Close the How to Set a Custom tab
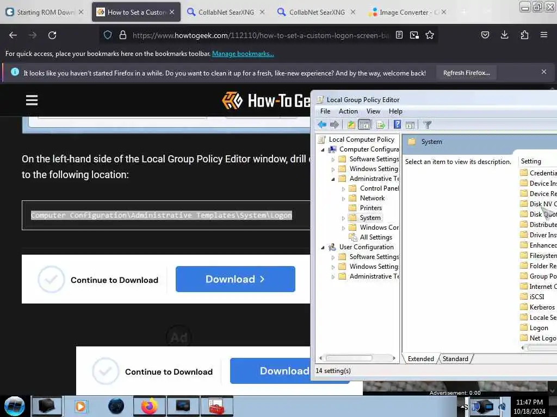 click(172, 12)
